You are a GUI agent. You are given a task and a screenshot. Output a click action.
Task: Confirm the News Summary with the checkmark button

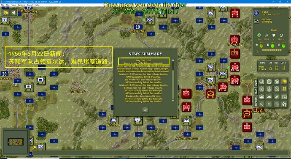(145, 110)
